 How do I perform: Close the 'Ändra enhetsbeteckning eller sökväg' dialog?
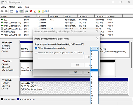pyautogui.click(x=97, y=38)
